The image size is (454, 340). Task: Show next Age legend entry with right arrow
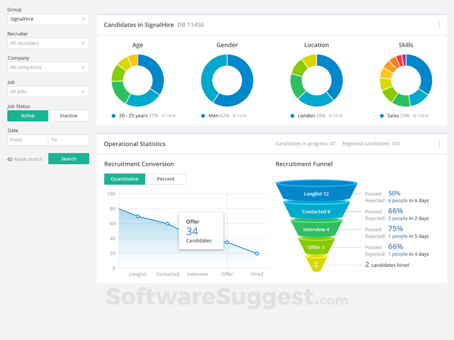(173, 116)
